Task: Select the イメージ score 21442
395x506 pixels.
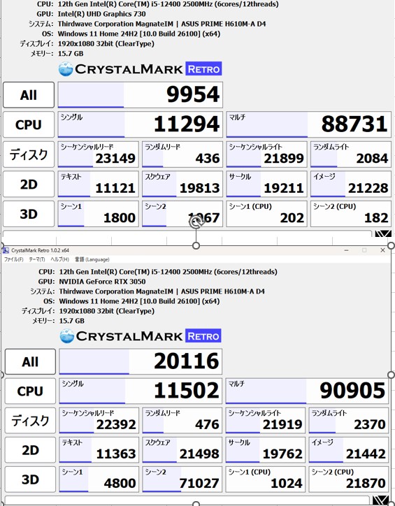Action: click(x=349, y=450)
